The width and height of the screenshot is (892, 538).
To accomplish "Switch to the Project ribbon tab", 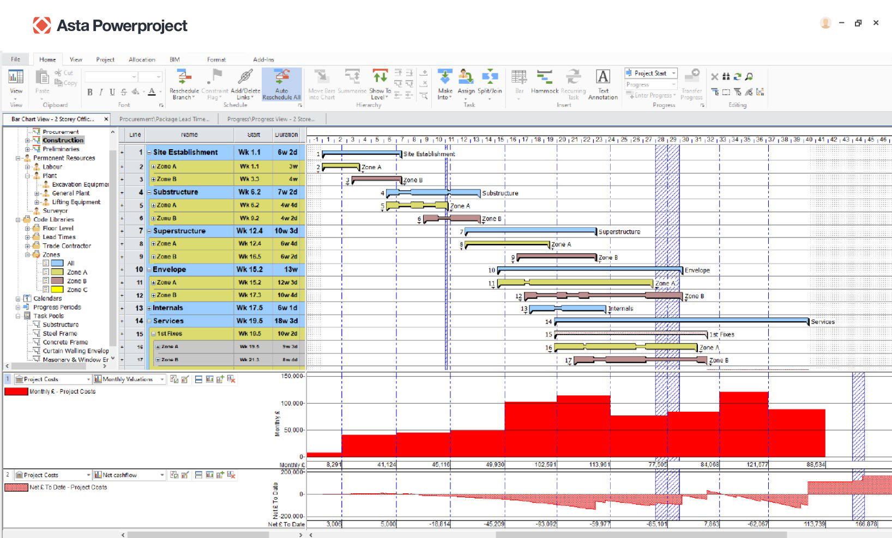I will pos(105,60).
